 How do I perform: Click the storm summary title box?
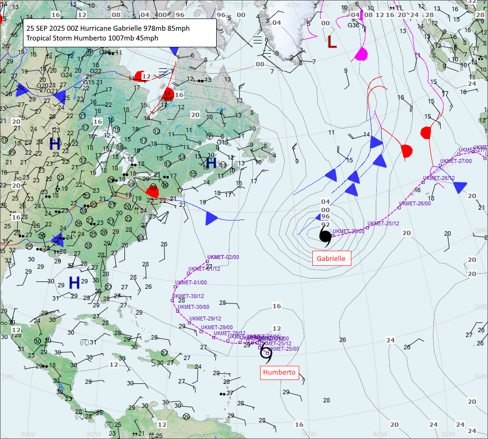coord(120,33)
